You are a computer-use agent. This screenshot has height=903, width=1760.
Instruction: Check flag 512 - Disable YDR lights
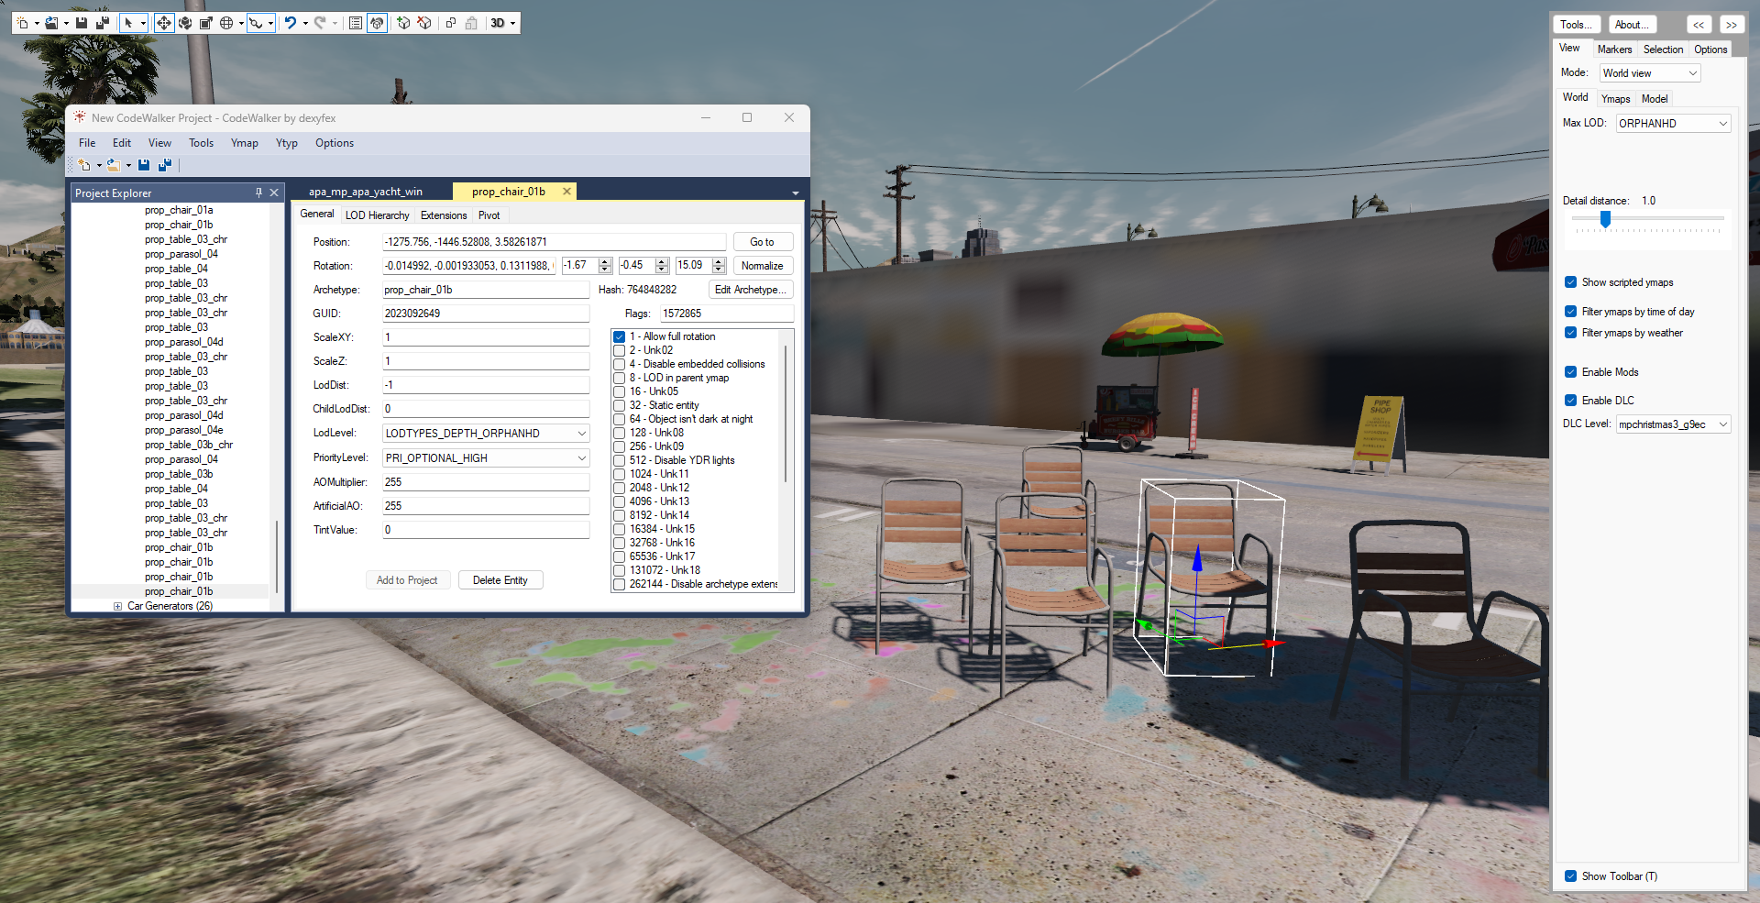[x=620, y=460]
